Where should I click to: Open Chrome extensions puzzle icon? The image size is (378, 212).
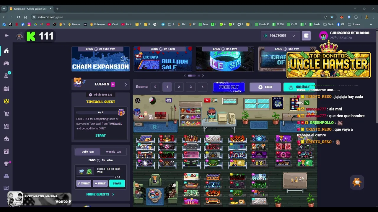click(356, 17)
